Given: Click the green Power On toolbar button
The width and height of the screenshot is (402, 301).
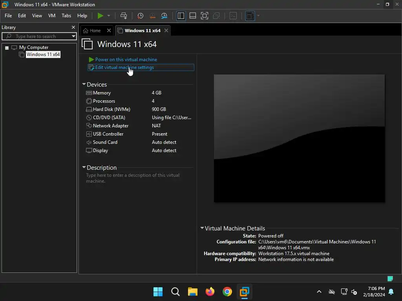Looking at the screenshot, I should coord(100,16).
